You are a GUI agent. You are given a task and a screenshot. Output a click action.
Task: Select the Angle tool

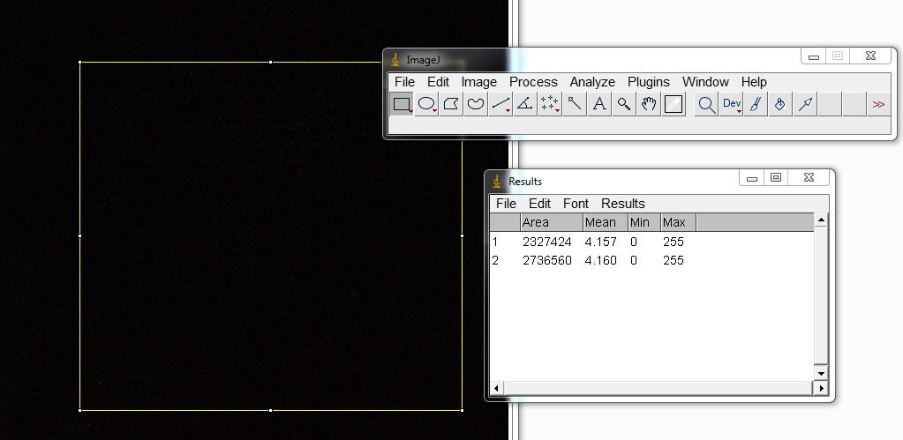(524, 104)
